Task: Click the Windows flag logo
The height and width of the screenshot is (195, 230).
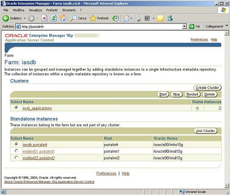Action: pyautogui.click(x=224, y=10)
